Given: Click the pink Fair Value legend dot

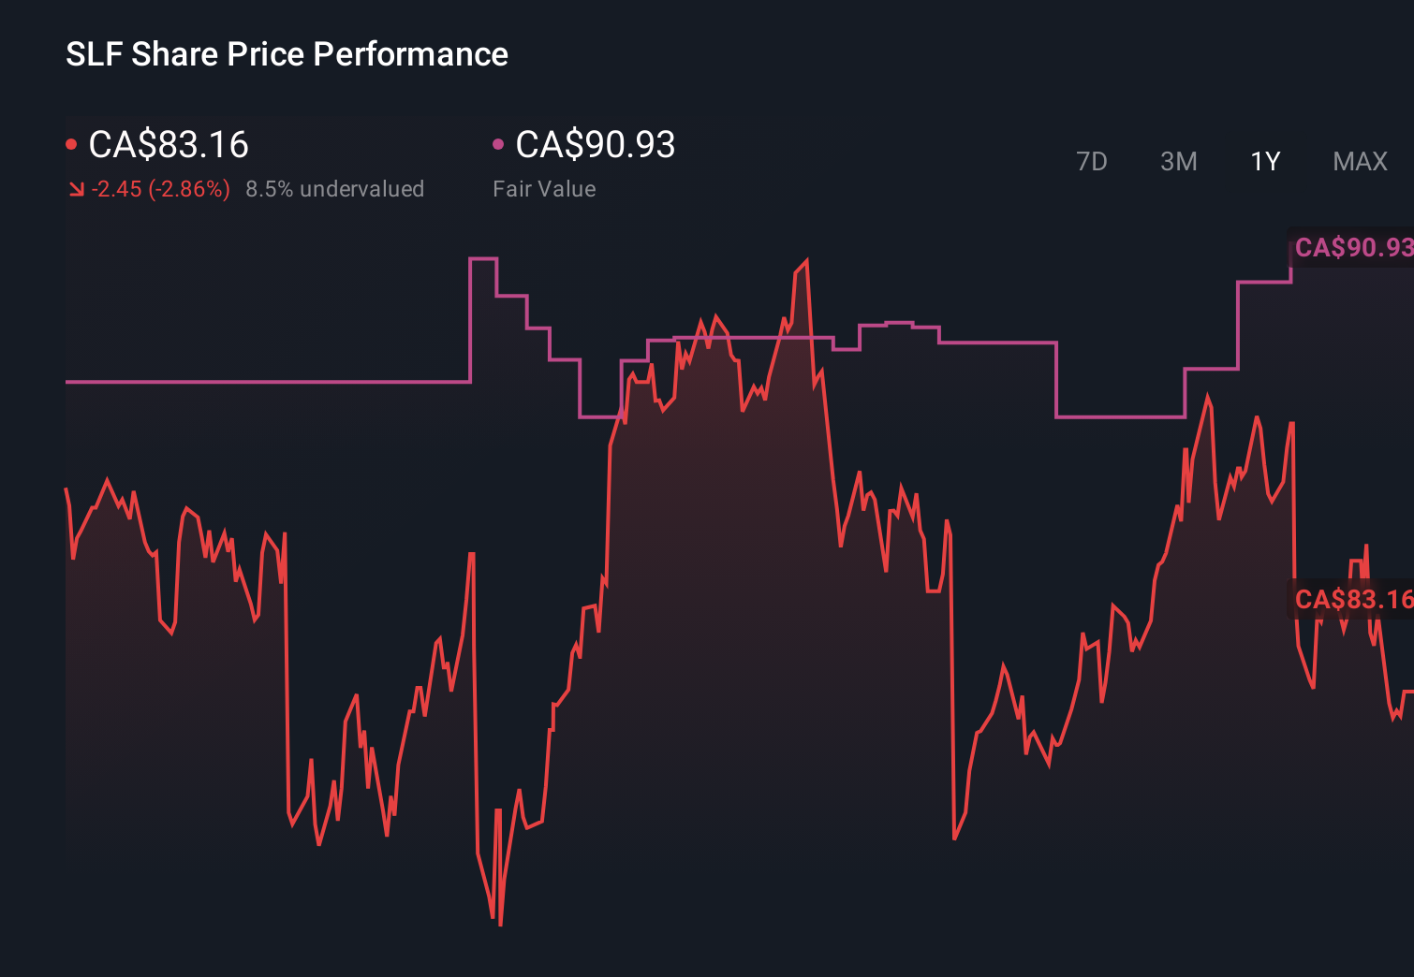Looking at the screenshot, I should click(498, 144).
